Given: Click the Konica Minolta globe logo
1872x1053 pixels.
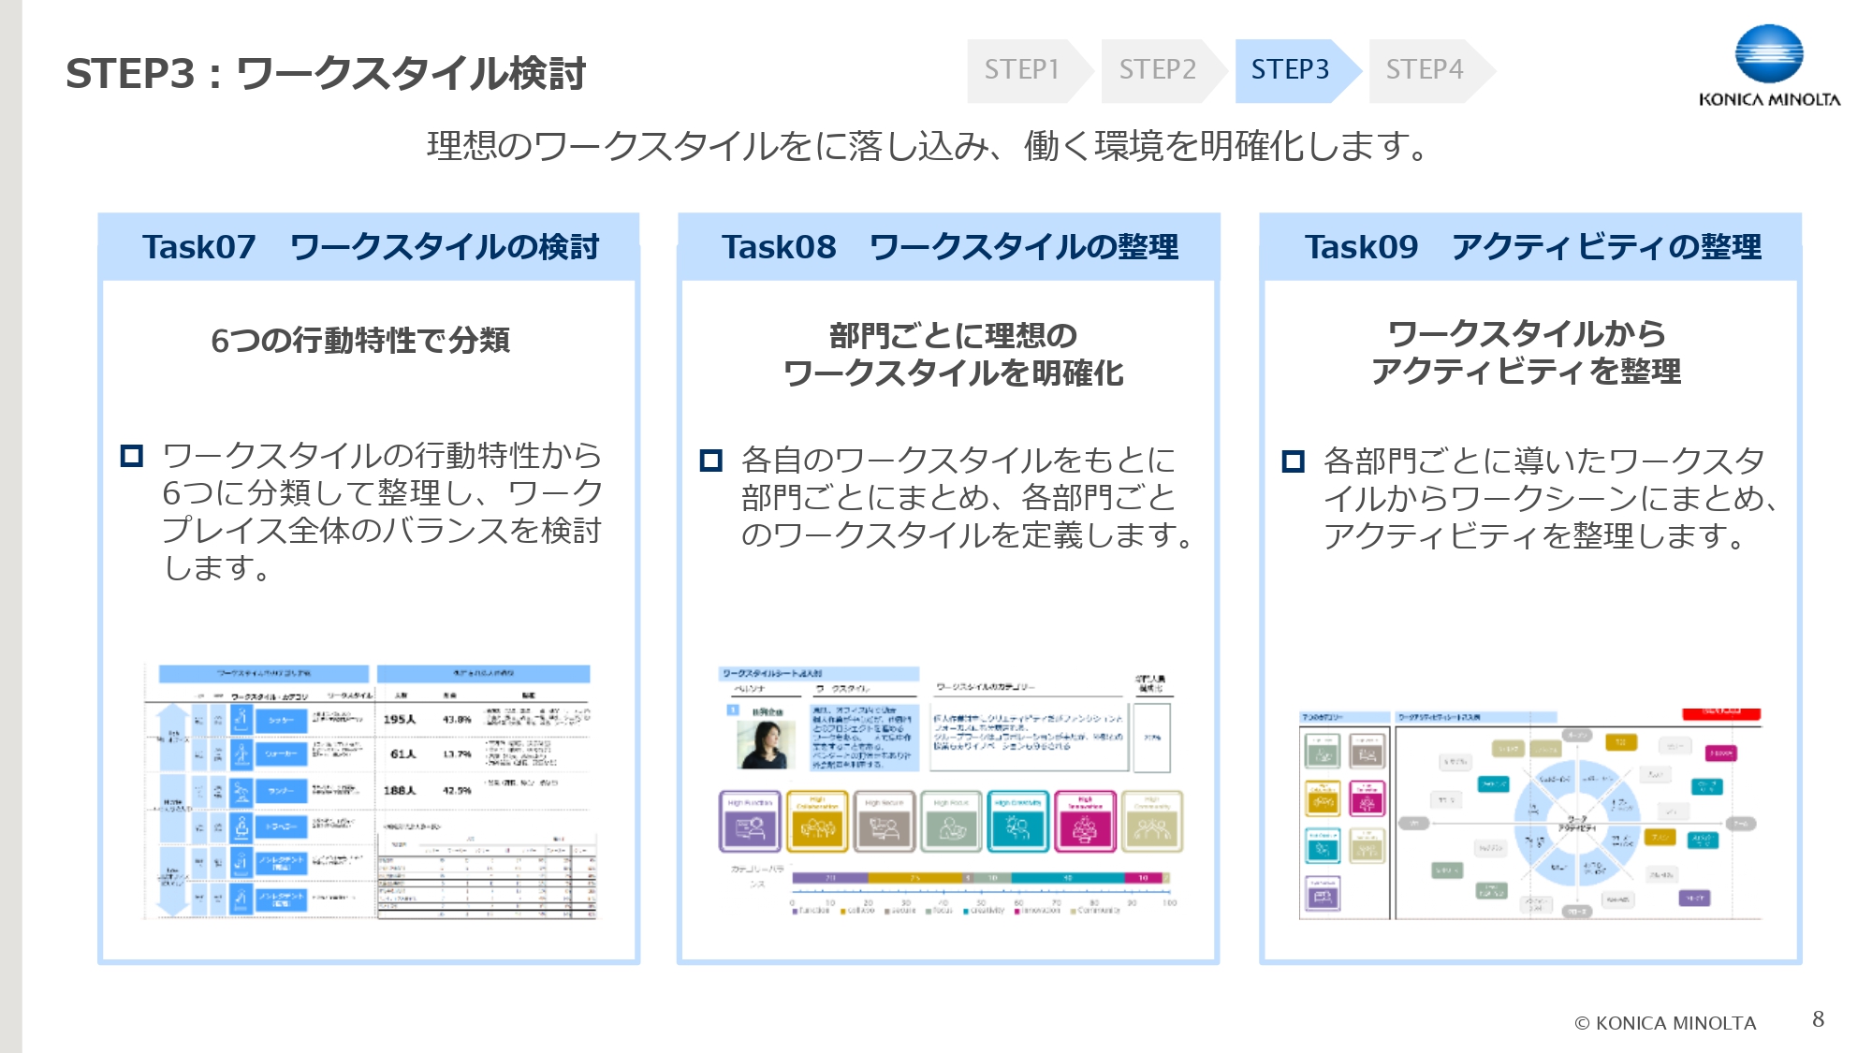Looking at the screenshot, I should (x=1768, y=55).
